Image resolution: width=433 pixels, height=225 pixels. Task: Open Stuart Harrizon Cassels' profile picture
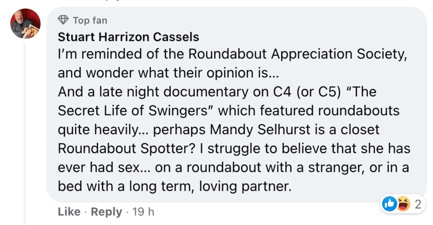25,25
